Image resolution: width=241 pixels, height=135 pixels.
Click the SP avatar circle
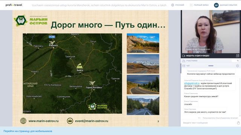pos(216,5)
